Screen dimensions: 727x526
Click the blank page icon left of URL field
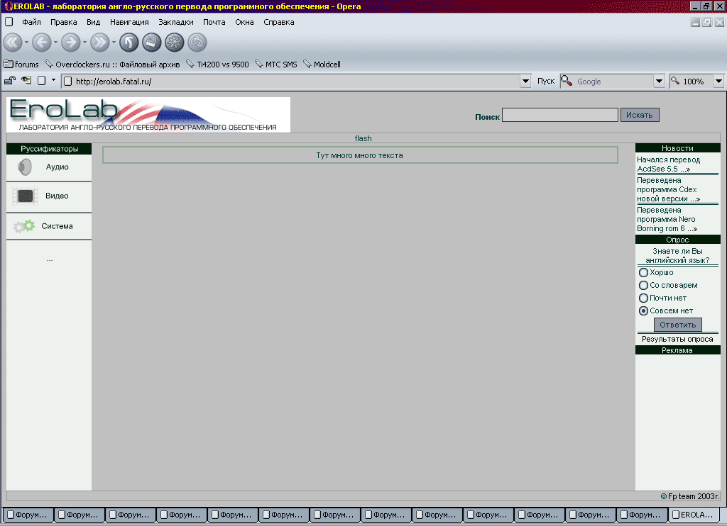41,81
